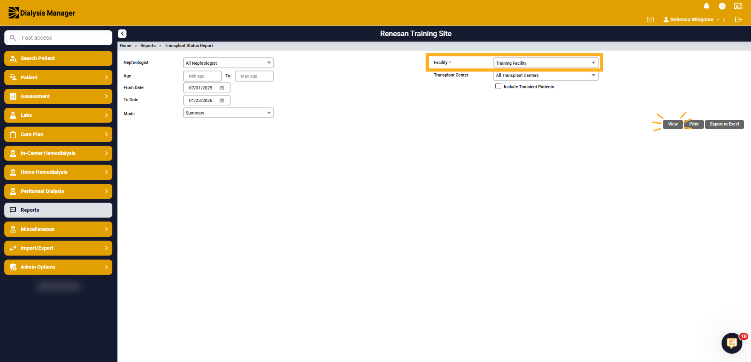This screenshot has width=751, height=362.
Task: Open the Nephrologist dropdown
Action: coord(228,63)
